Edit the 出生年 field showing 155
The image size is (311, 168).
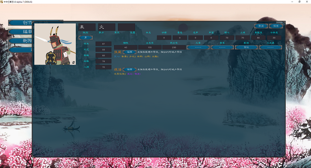[150, 47]
